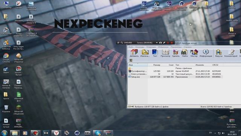
Task: Open File Explorer from the taskbar
Action: [x=15, y=133]
